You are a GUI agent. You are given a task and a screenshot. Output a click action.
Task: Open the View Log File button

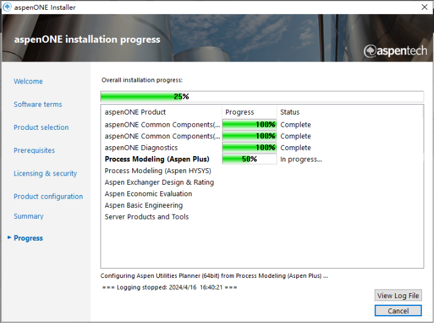click(x=398, y=296)
